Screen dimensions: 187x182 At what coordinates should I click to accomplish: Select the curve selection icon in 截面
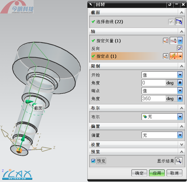[179, 22]
